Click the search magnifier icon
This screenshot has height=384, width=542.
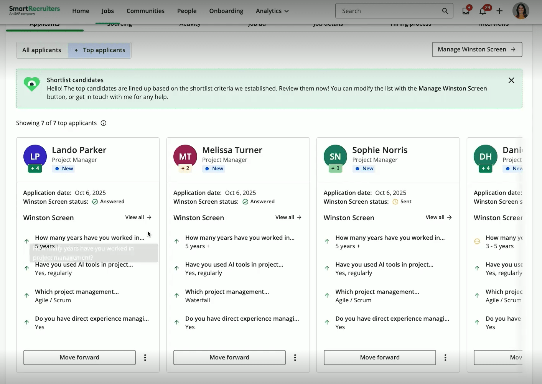[445, 11]
